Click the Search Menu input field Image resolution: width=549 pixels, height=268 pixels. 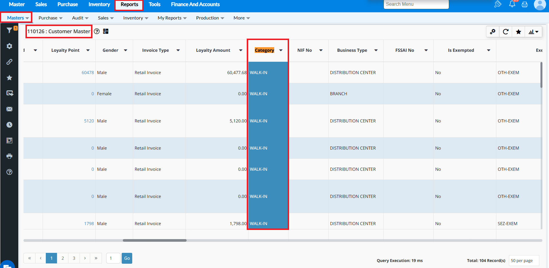click(x=416, y=4)
